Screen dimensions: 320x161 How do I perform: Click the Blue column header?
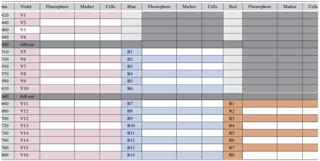[132, 7]
